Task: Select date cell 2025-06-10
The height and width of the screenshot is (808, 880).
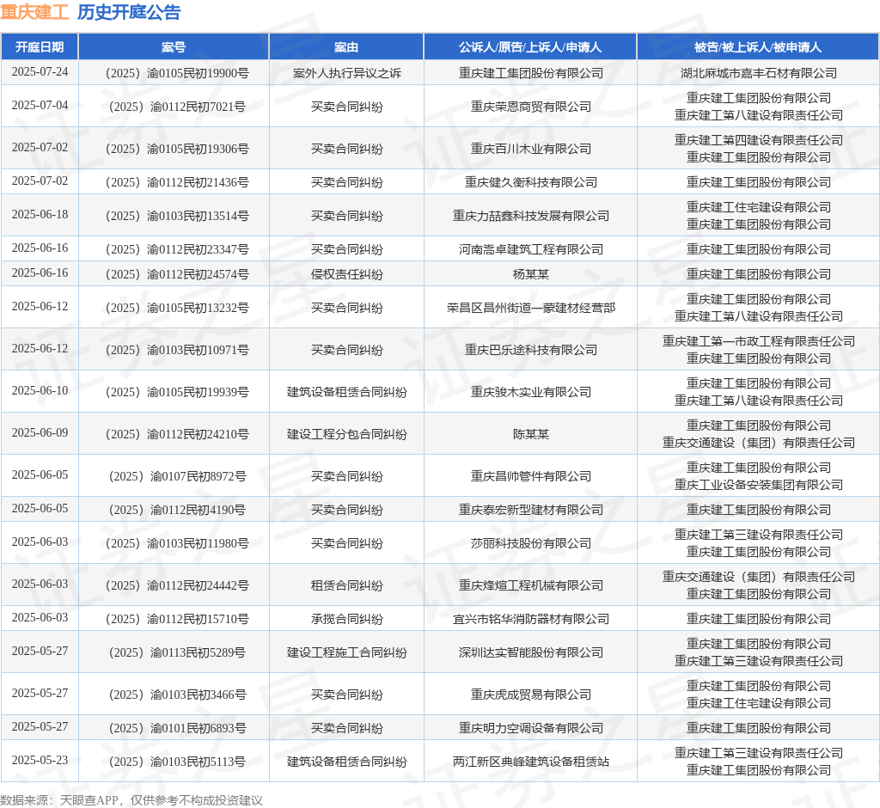Action: click(x=40, y=391)
